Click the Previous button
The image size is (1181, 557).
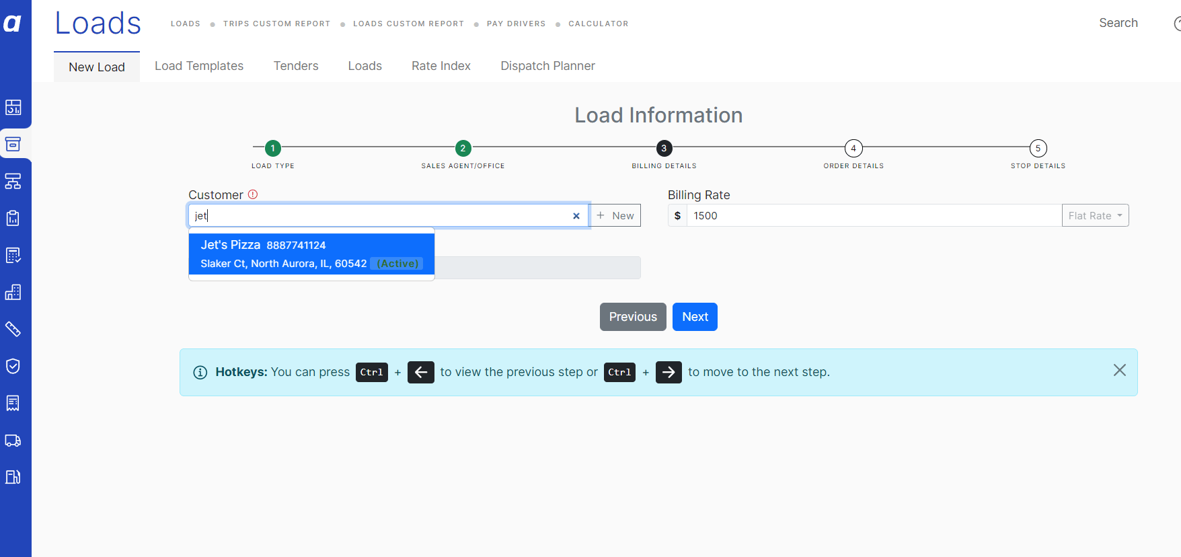click(633, 317)
